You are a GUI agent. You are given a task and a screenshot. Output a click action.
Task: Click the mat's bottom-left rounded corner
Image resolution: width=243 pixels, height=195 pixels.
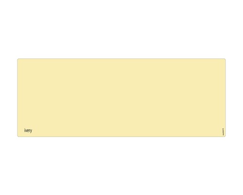18,136
